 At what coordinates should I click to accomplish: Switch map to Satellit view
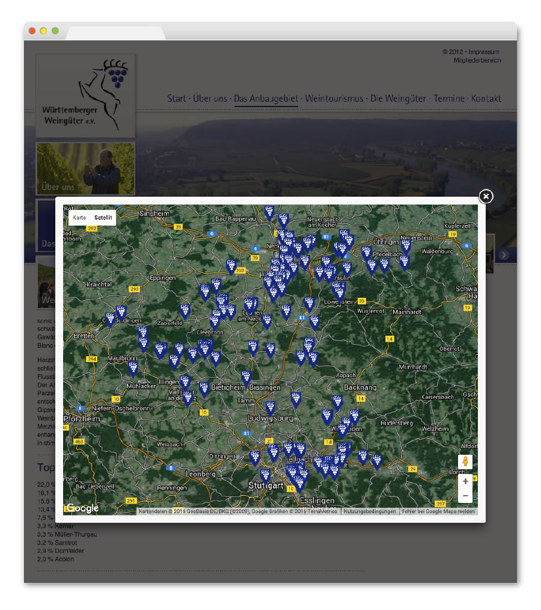(103, 218)
